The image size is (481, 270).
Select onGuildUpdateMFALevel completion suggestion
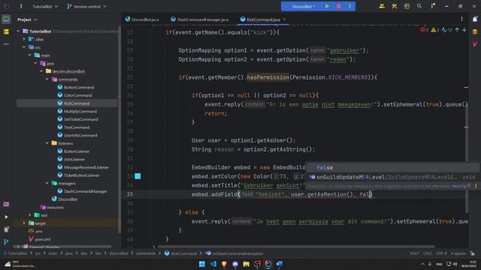(x=392, y=177)
